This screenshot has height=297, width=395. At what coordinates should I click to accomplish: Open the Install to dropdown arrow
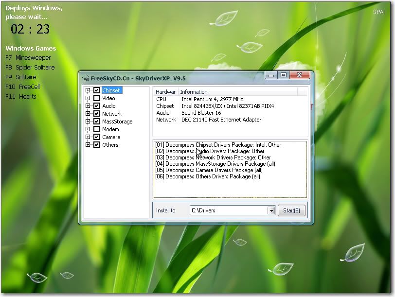click(x=271, y=210)
